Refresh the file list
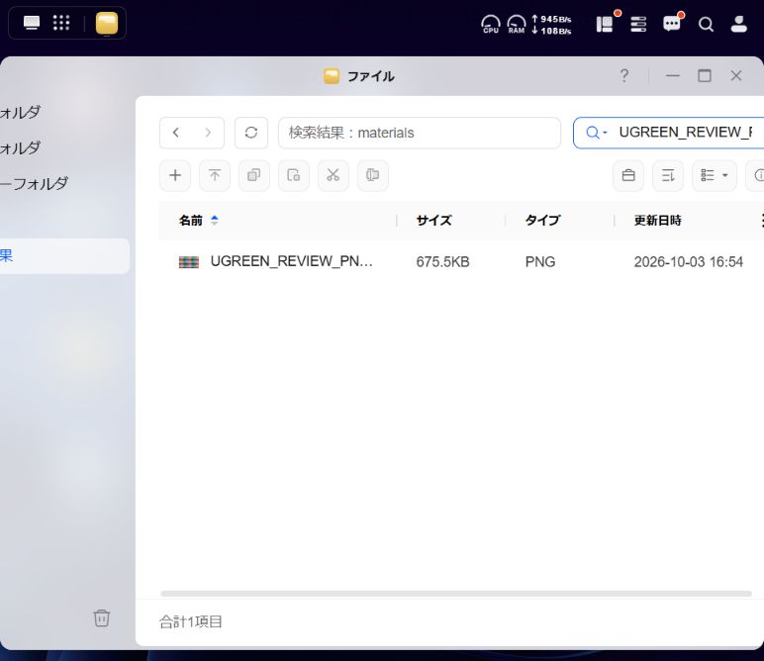The image size is (764, 661). (251, 133)
